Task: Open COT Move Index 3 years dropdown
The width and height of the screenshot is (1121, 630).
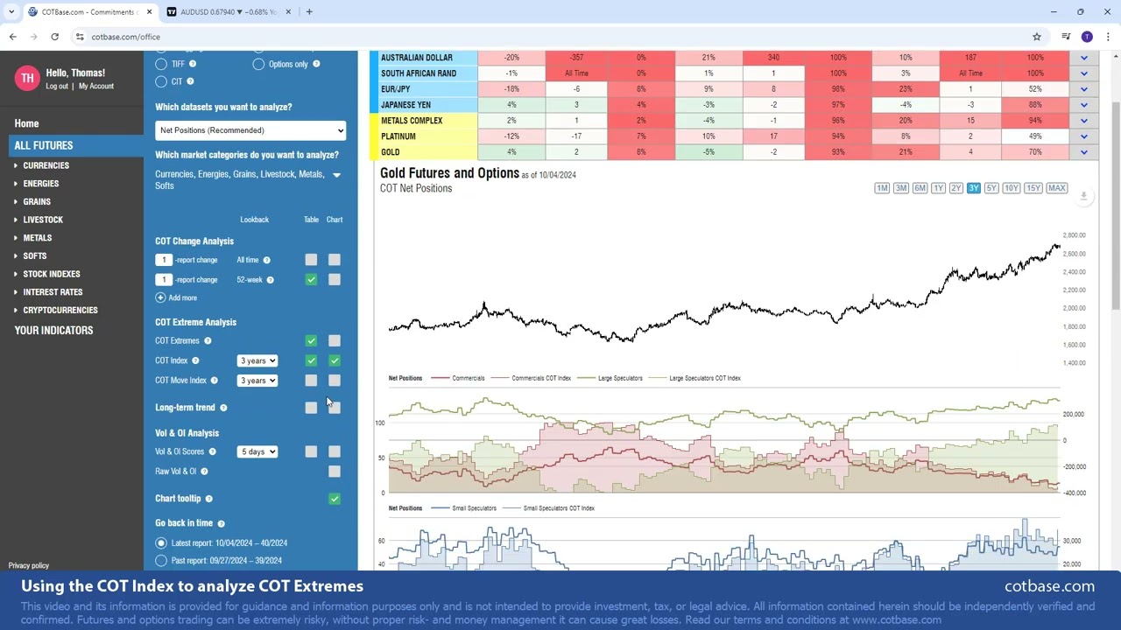Action: coord(257,381)
